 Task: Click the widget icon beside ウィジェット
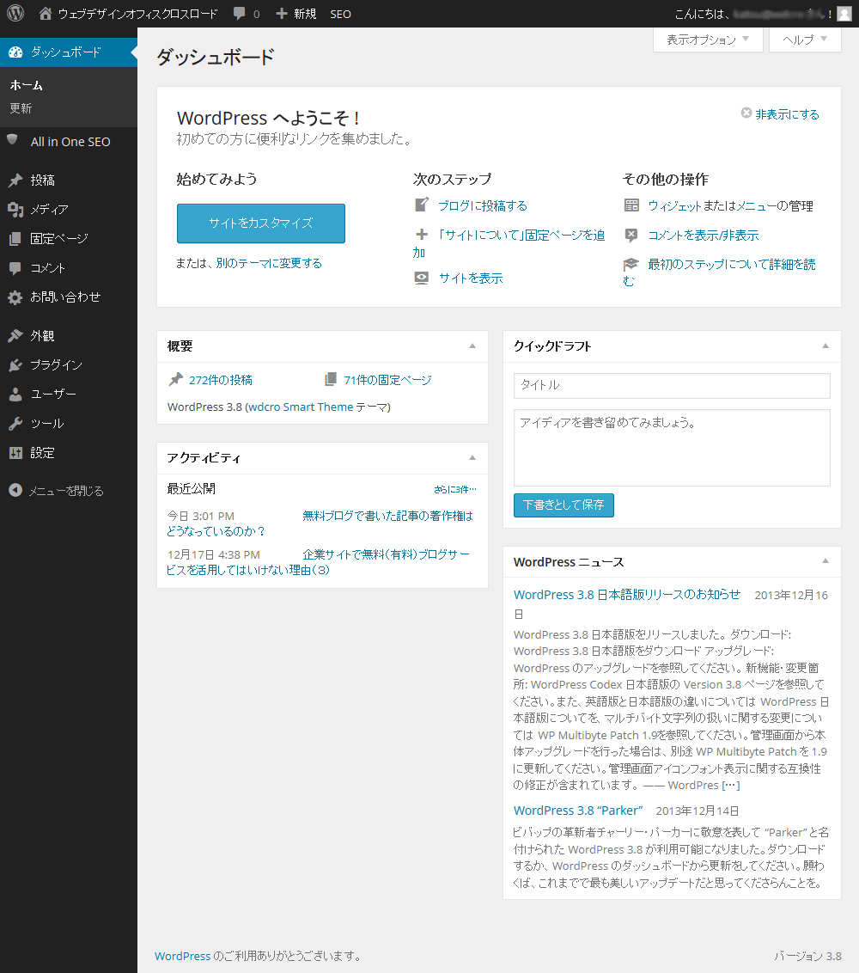pos(631,205)
